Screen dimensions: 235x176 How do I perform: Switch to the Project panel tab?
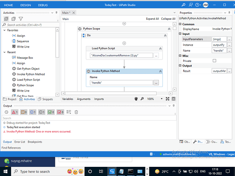[10, 99]
